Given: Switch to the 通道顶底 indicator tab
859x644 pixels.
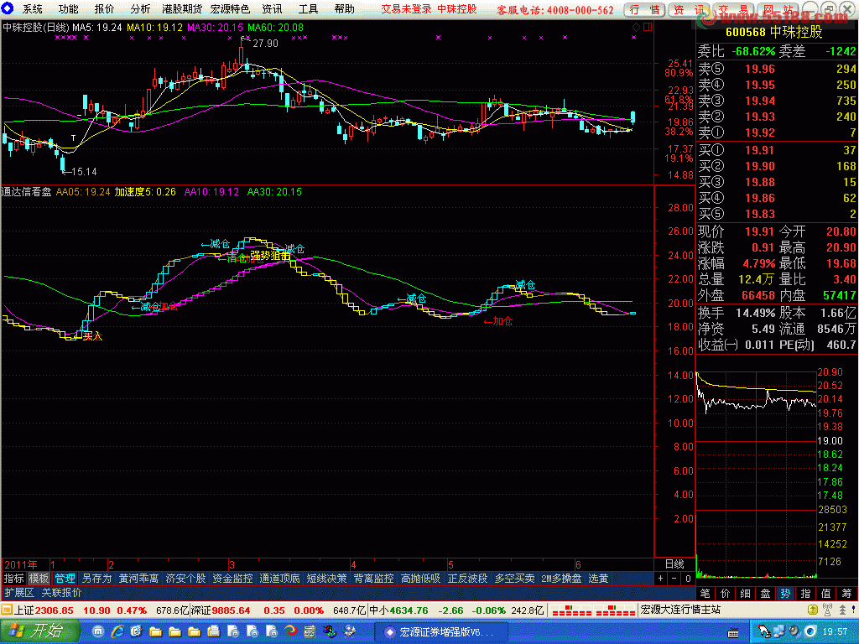Looking at the screenshot, I should [x=280, y=579].
